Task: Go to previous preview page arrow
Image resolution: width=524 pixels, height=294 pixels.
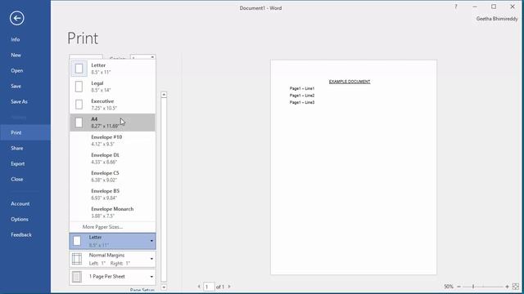Action: pyautogui.click(x=199, y=287)
